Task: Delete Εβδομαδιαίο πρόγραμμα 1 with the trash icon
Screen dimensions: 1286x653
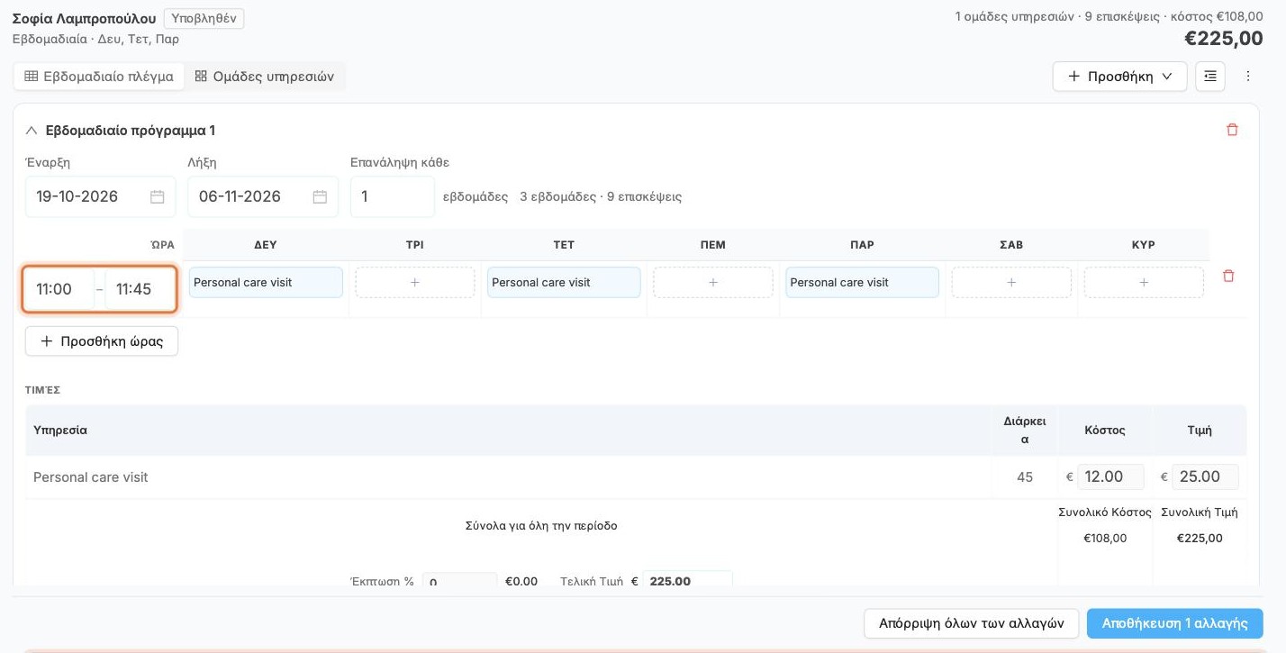Action: [x=1232, y=130]
